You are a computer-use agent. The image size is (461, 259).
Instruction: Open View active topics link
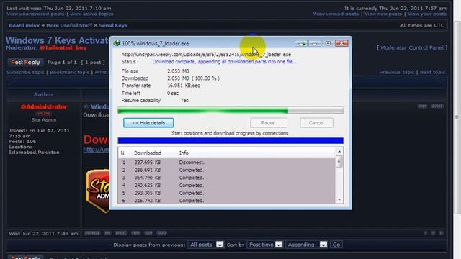[91, 14]
